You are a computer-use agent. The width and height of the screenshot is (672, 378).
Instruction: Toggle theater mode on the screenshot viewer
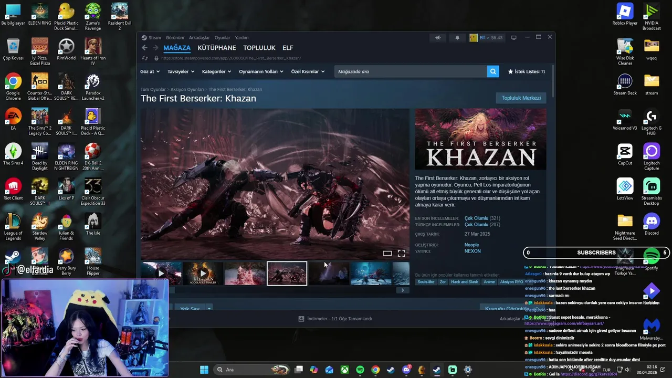tap(387, 254)
